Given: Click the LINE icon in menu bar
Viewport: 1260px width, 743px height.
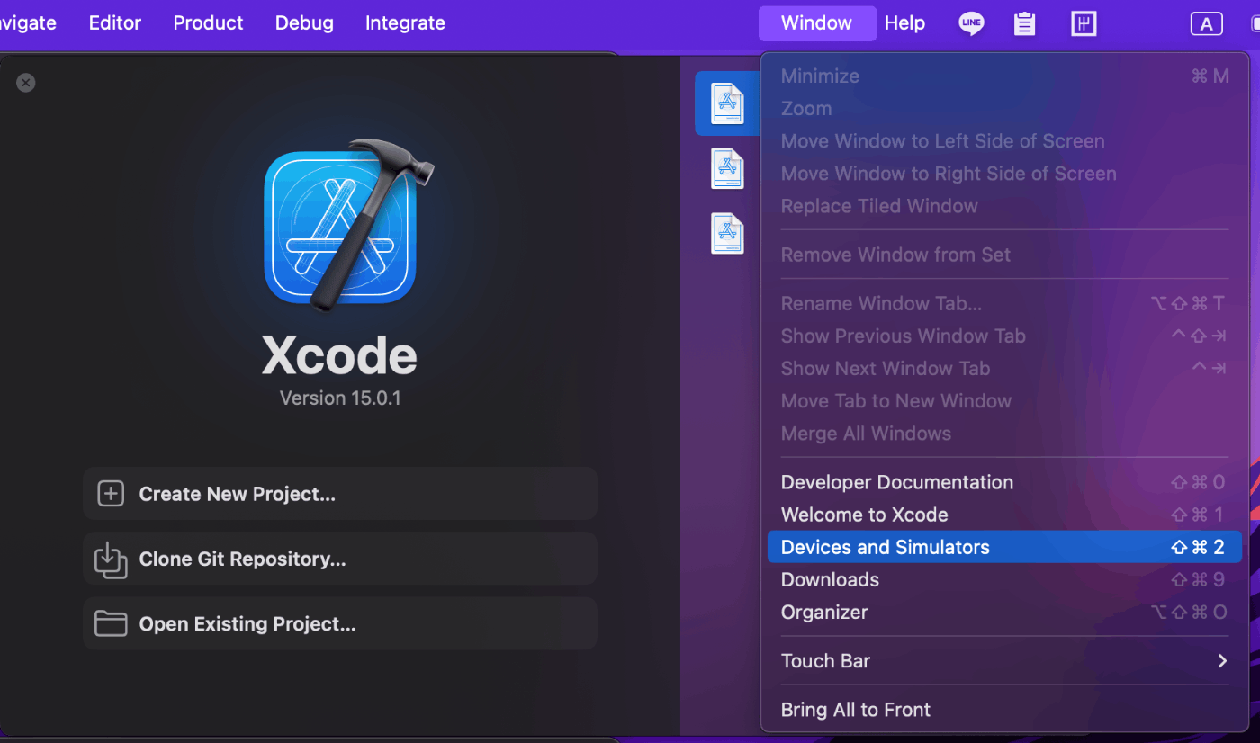Looking at the screenshot, I should coord(971,23).
